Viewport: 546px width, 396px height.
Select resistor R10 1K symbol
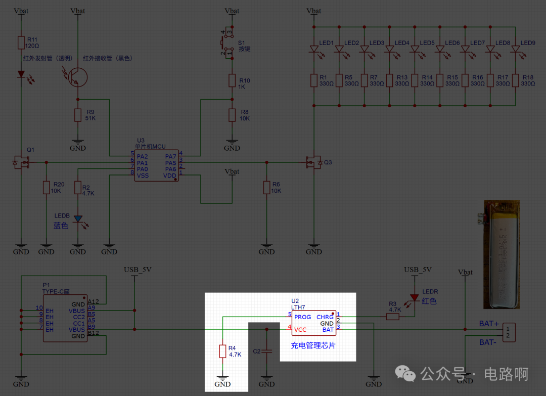232,80
